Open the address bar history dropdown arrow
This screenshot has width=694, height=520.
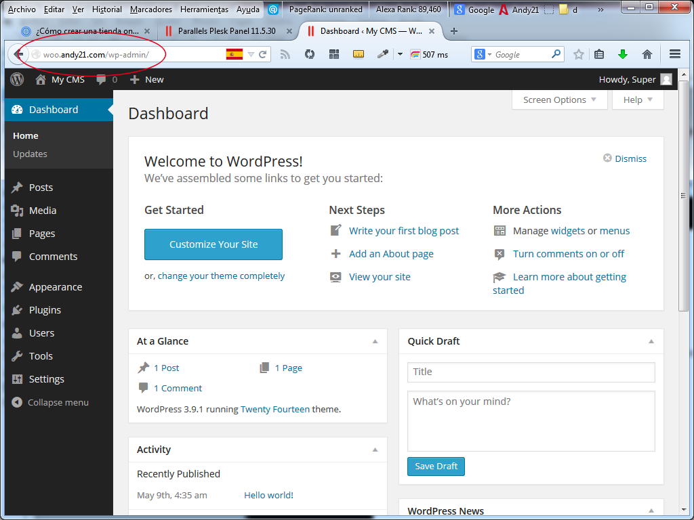[251, 54]
